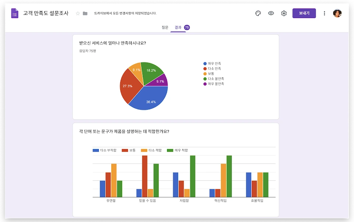
Task: Click the purple Google Forms home icon
Action: click(15, 13)
